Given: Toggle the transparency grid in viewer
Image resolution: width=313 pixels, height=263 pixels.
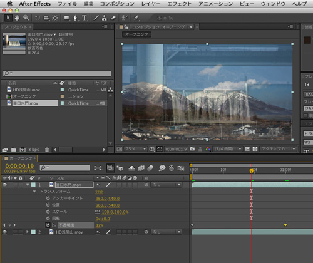Looking at the screenshot, I should tap(255, 149).
